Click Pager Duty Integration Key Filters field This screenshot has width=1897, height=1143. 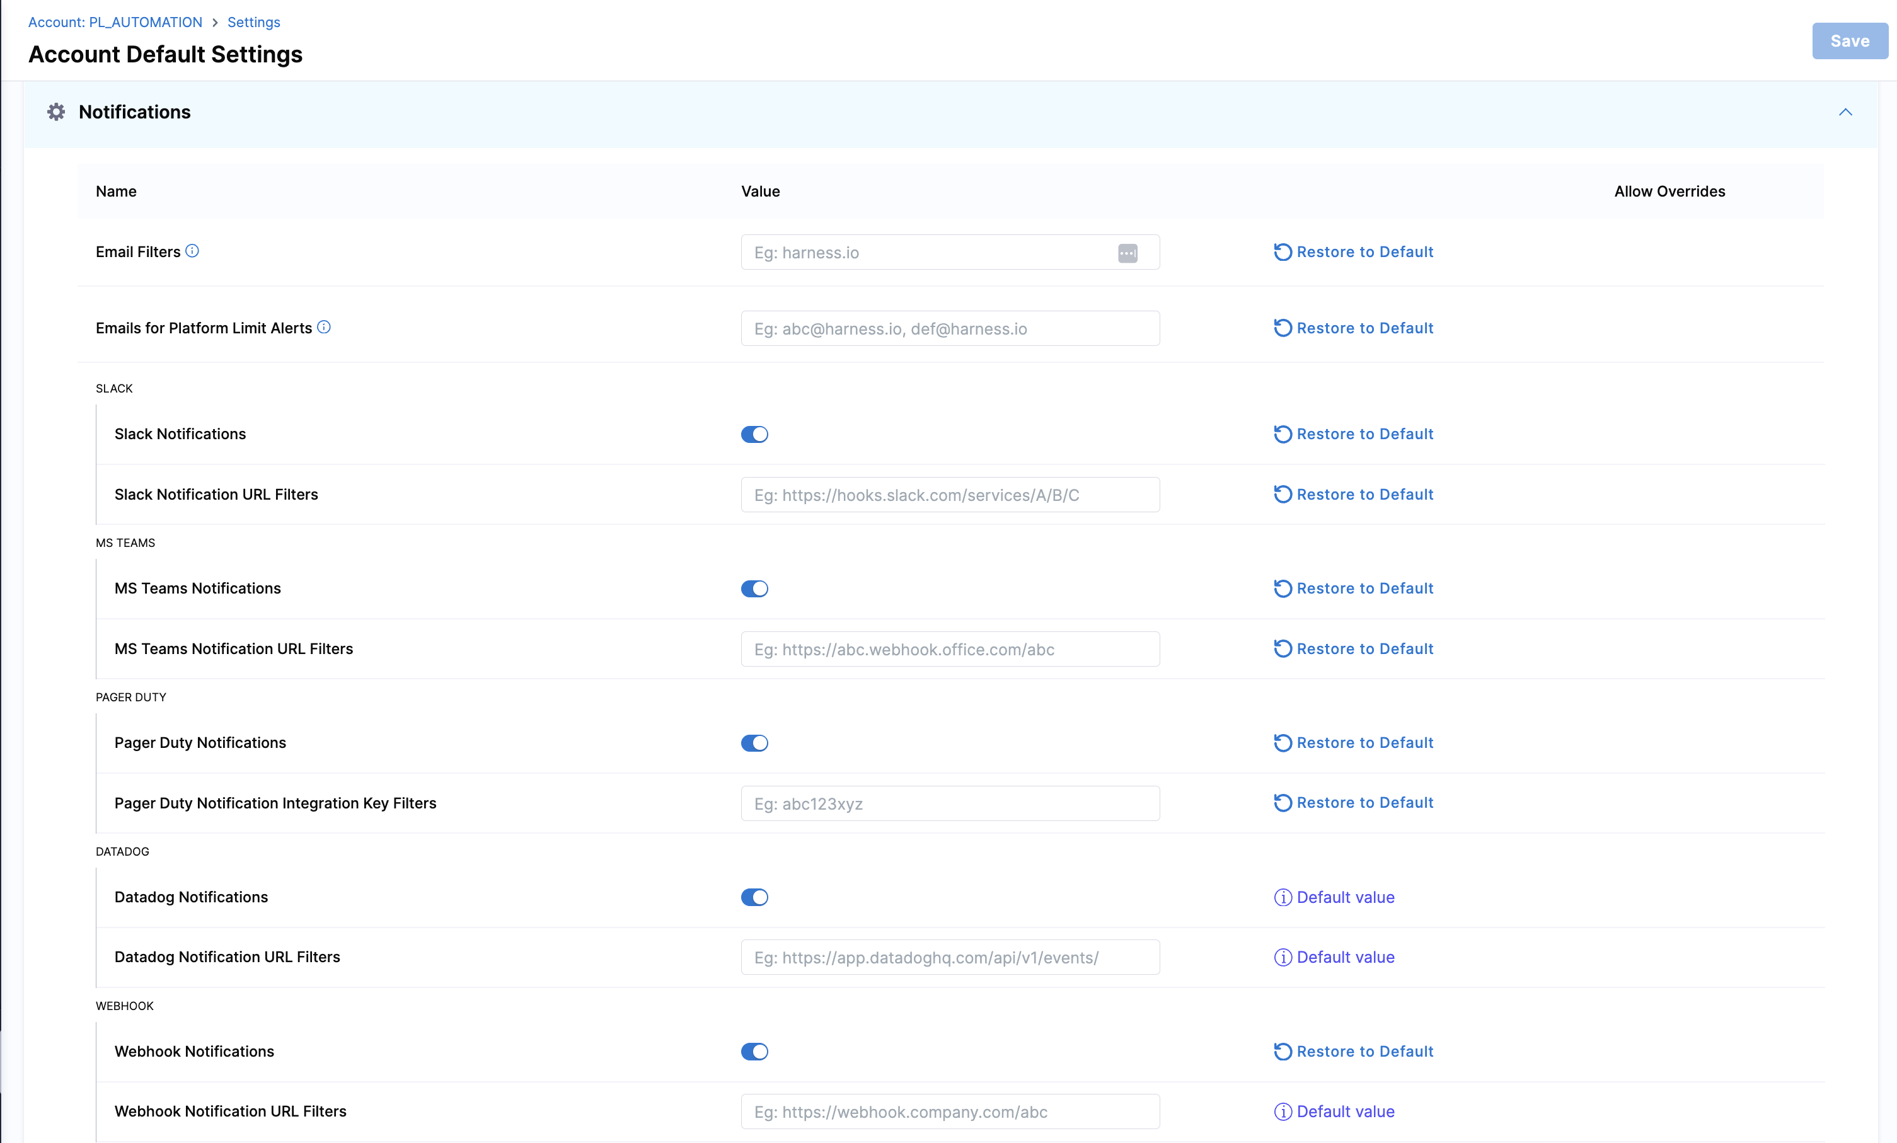click(x=949, y=803)
